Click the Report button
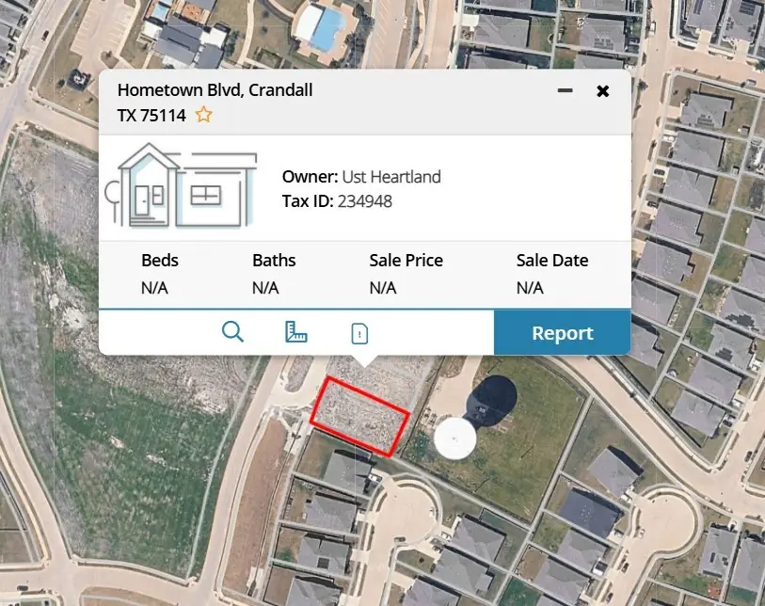The height and width of the screenshot is (606, 765). tap(562, 332)
